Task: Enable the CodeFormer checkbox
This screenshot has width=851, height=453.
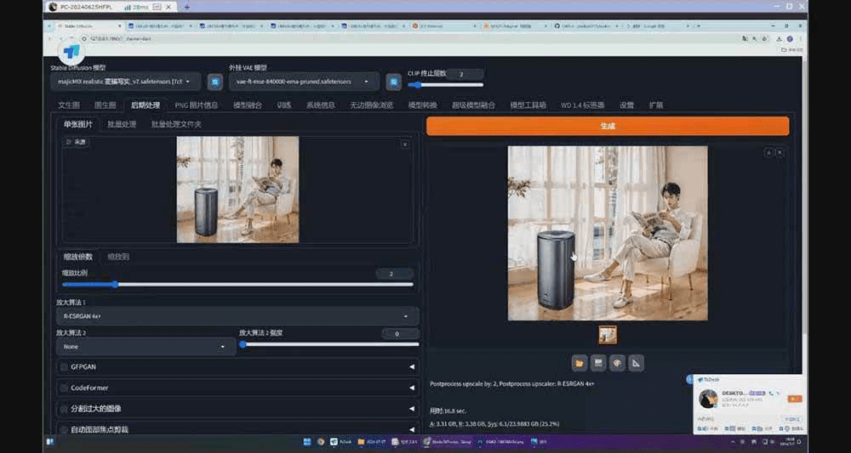Action: tap(64, 388)
